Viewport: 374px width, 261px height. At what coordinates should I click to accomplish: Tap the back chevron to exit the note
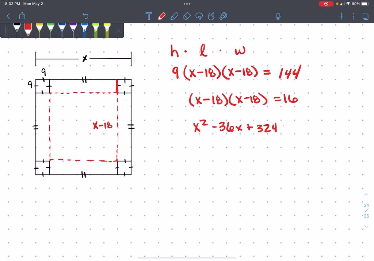coord(8,16)
